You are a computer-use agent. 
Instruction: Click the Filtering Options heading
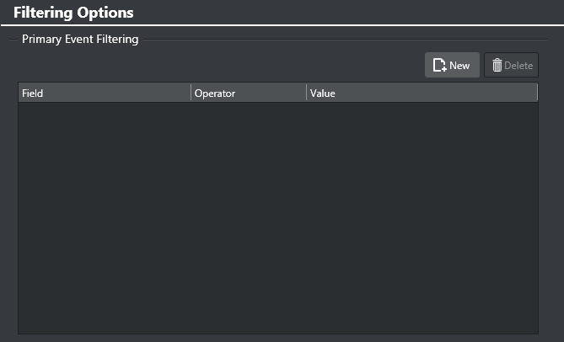73,13
